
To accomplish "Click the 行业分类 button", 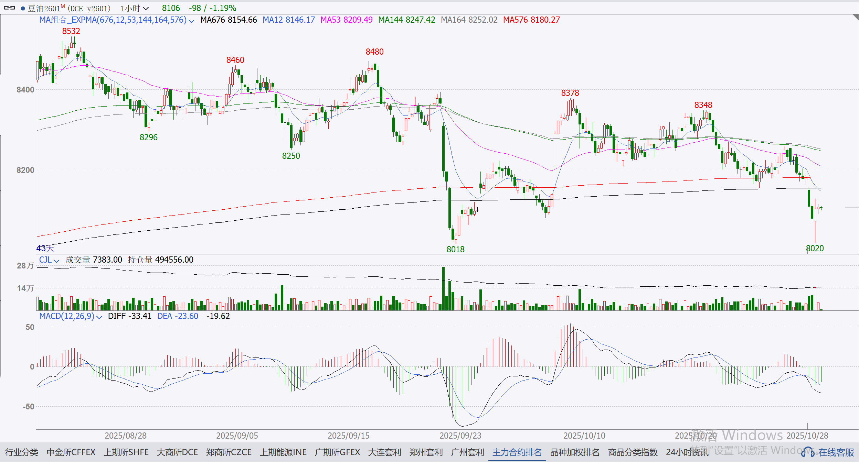I will pos(22,452).
